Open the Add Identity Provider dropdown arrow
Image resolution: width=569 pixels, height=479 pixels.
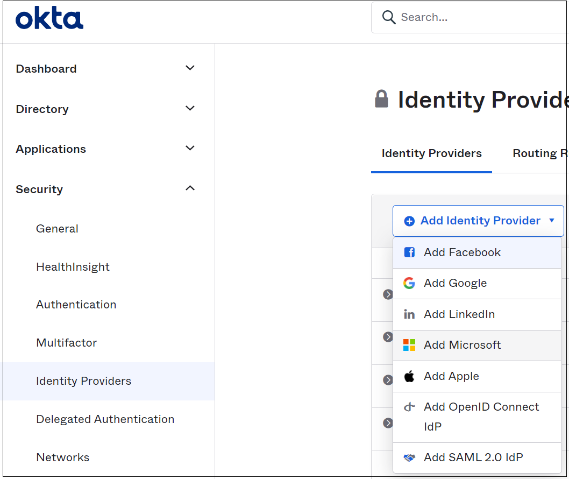[x=552, y=221]
